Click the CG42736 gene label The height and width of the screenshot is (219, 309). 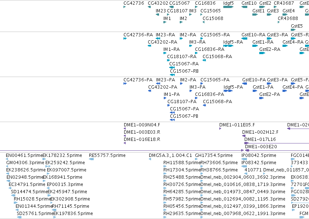coord(134,3)
